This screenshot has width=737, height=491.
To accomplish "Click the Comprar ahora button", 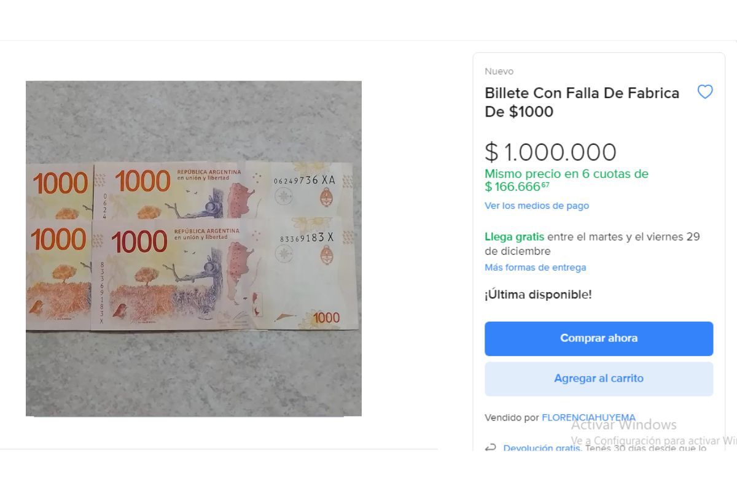I will 599,338.
